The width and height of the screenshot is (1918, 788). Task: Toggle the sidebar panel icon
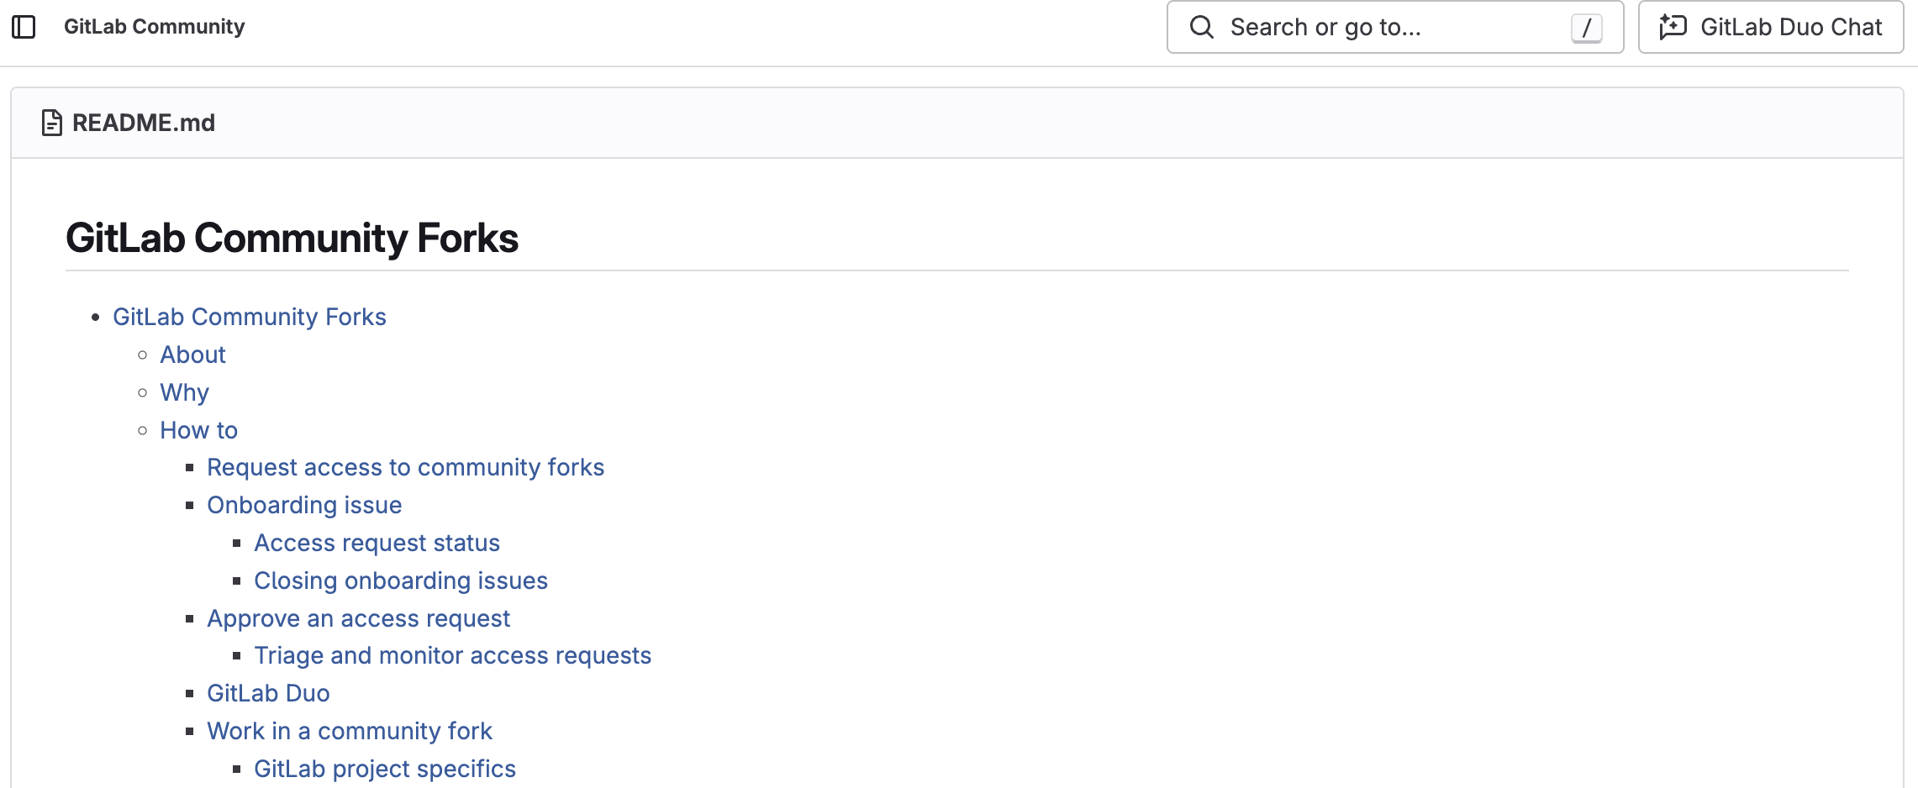[24, 27]
